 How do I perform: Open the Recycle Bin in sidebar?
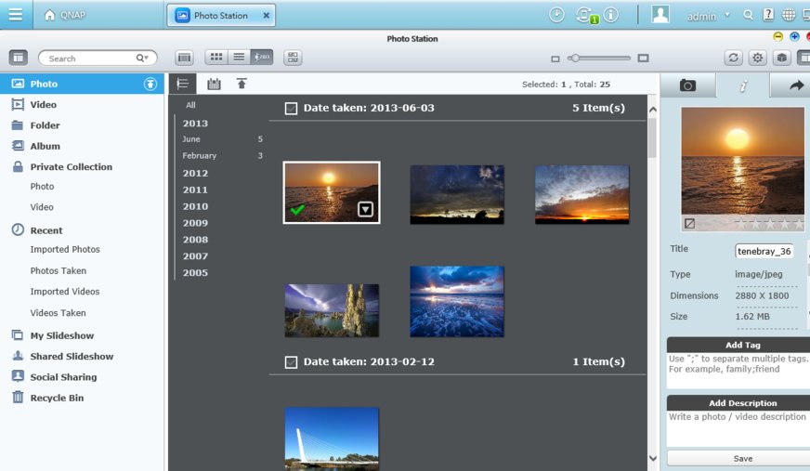57,398
